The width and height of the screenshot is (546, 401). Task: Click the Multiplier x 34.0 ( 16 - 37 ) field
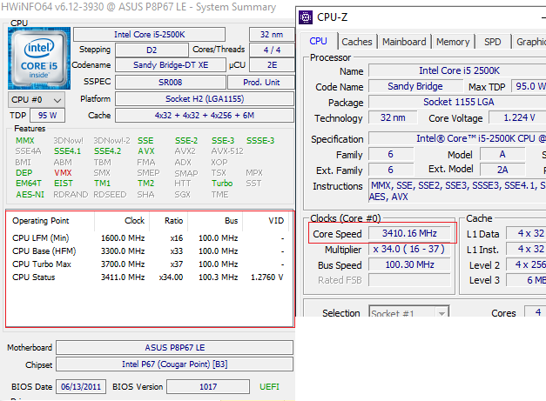409,249
